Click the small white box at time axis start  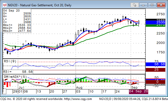4,92
